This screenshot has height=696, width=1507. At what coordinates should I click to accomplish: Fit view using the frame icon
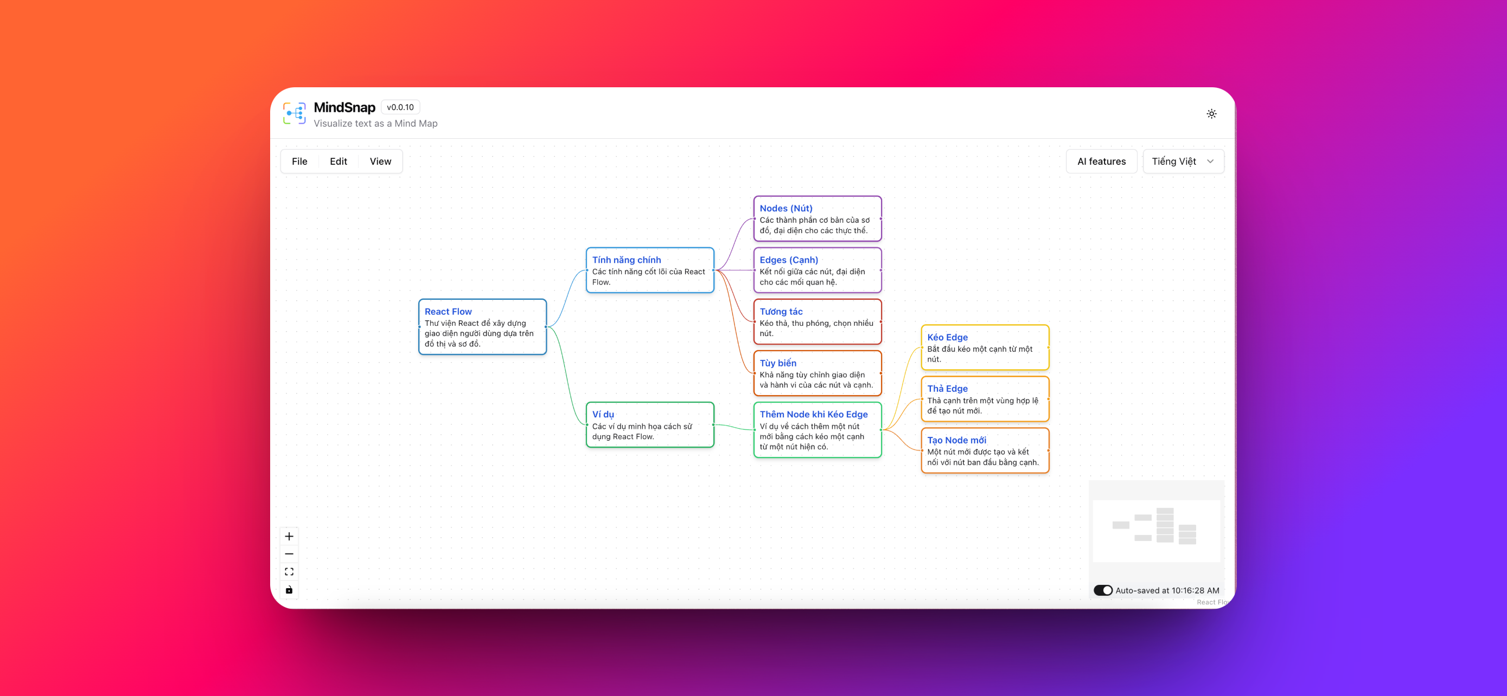pyautogui.click(x=289, y=571)
